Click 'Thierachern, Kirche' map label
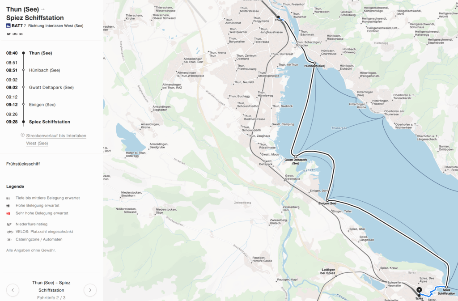The height and width of the screenshot is (301, 458). click(134, 17)
